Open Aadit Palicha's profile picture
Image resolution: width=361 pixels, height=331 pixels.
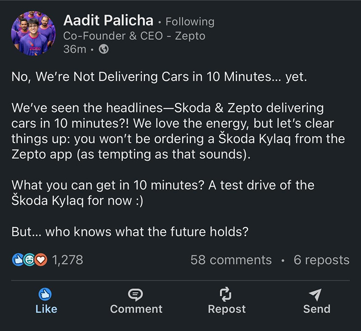coord(33,33)
